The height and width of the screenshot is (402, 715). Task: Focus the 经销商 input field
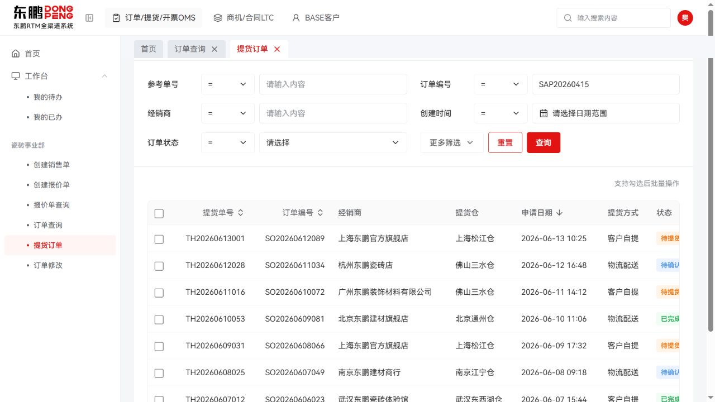[x=333, y=113]
